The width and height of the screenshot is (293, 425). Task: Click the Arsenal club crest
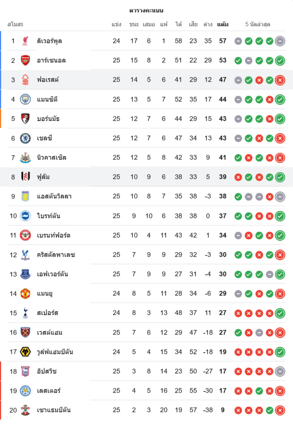coord(25,60)
